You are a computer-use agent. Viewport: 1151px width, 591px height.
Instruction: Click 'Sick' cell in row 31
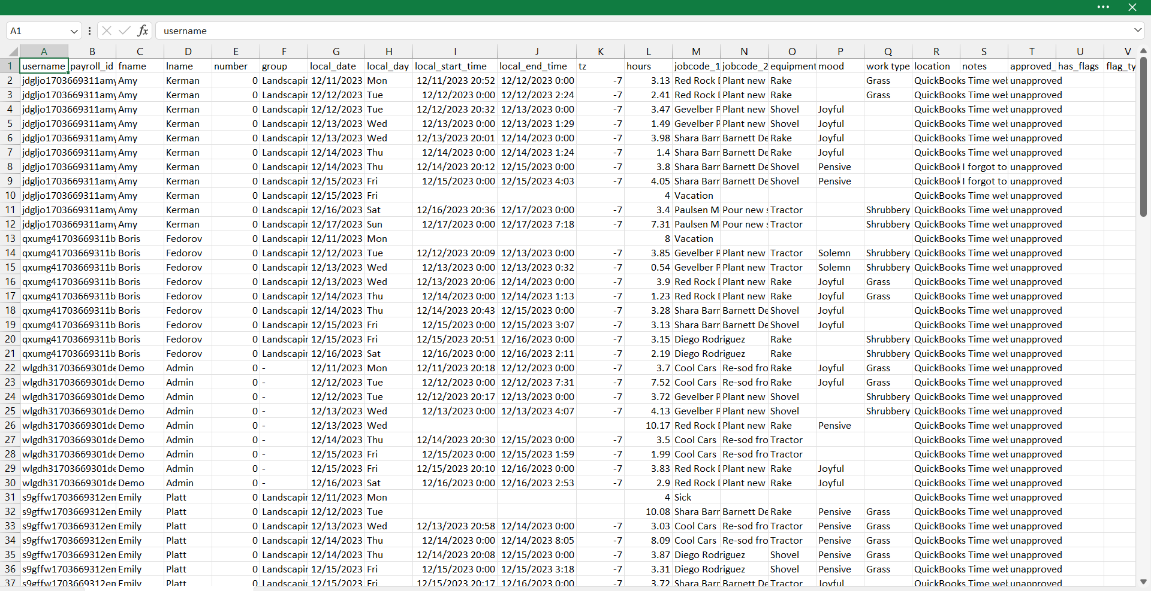(696, 497)
